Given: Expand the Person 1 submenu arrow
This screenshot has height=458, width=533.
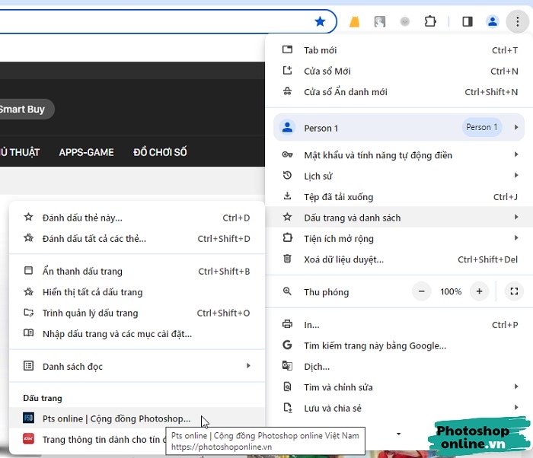Looking at the screenshot, I should click(x=516, y=127).
